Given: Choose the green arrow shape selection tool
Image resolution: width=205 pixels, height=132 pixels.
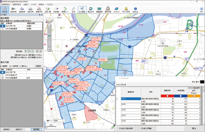Looking at the screenshot, I should [26, 51].
